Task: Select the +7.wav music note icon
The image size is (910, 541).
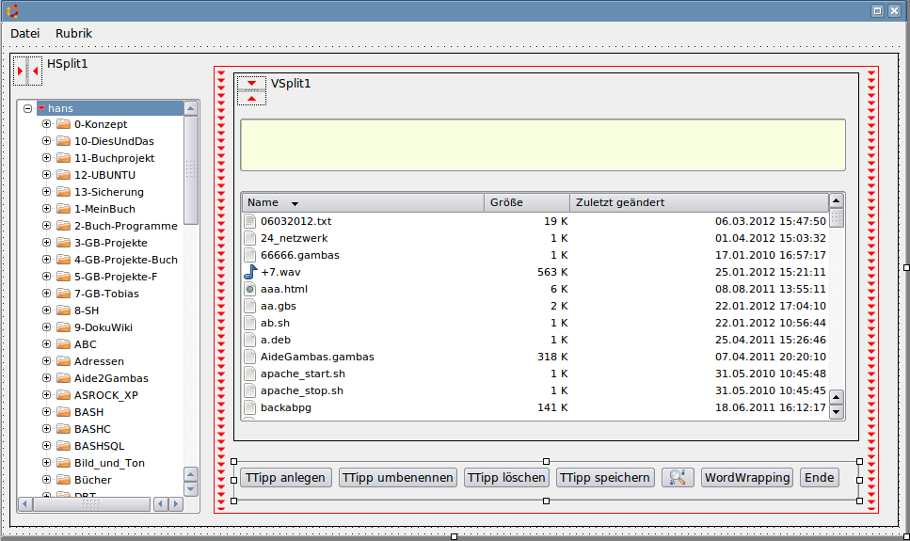Action: [250, 272]
